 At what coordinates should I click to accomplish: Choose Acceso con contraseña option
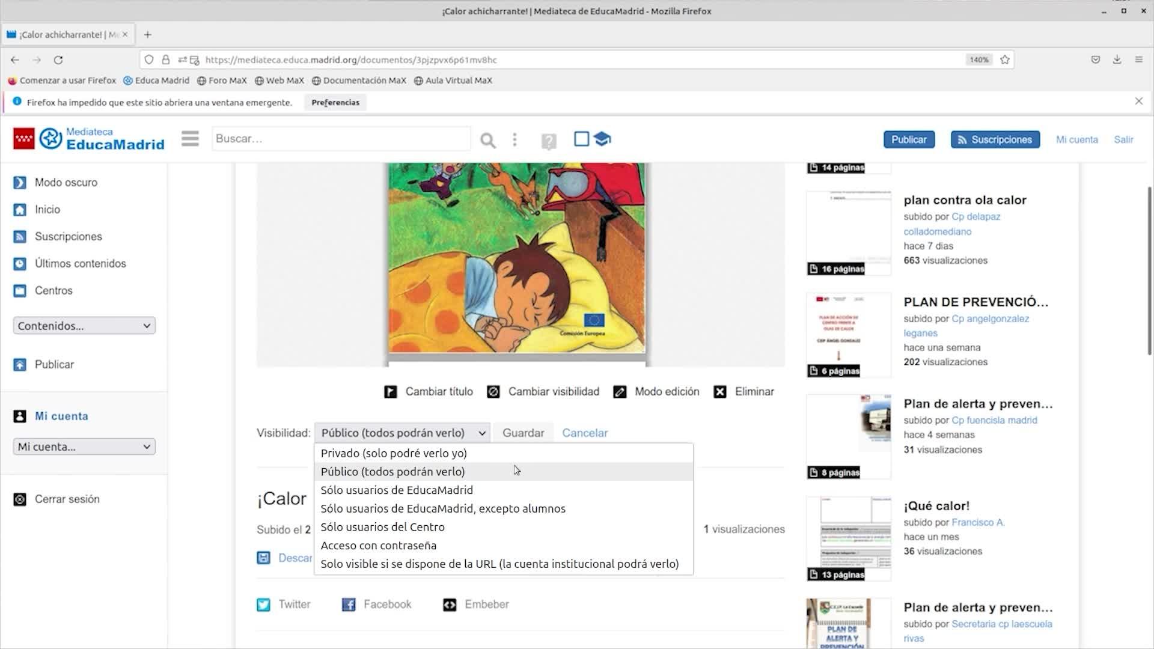pos(379,546)
